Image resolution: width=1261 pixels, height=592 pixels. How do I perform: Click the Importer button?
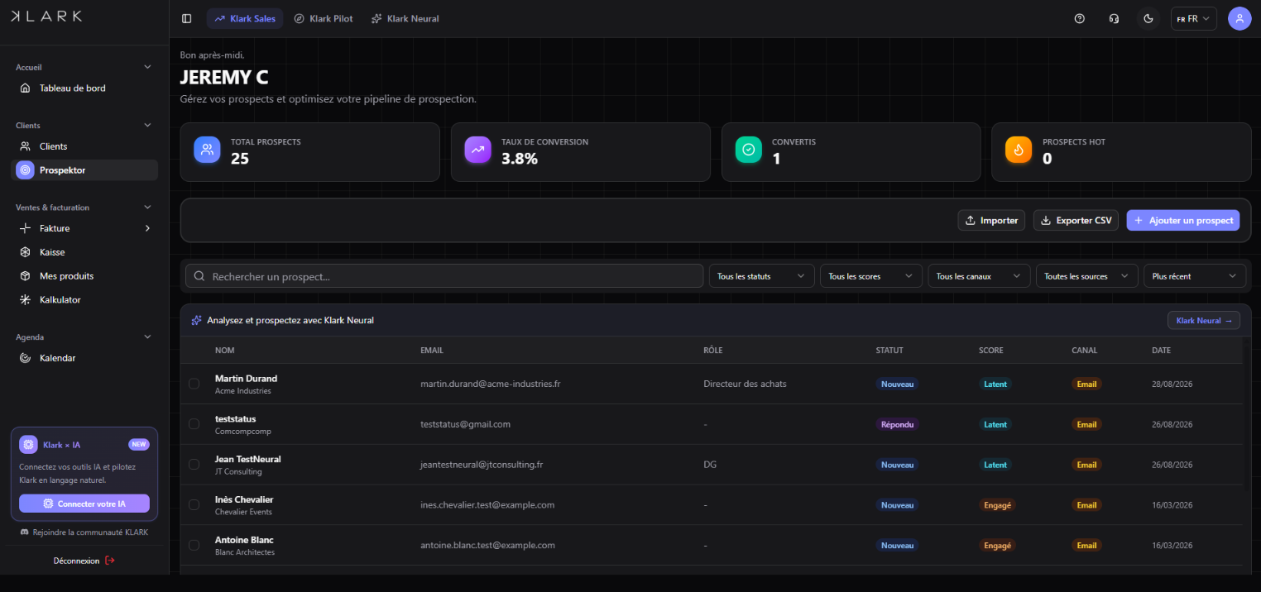[992, 220]
